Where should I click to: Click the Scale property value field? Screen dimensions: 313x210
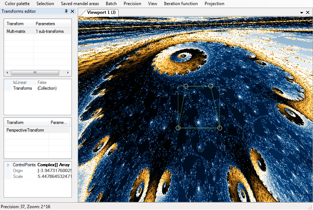click(54, 176)
